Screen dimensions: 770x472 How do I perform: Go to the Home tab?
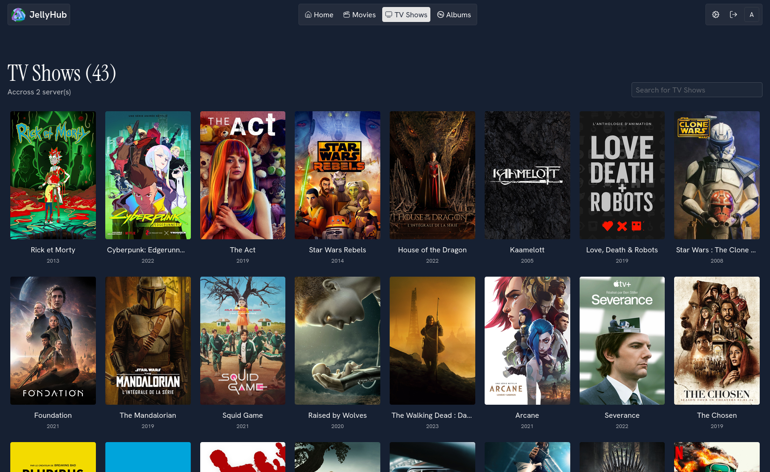coord(319,14)
